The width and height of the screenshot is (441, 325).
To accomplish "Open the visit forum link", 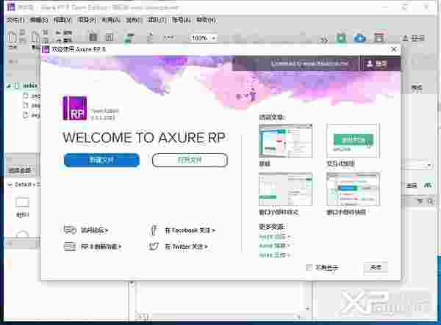I will point(95,230).
